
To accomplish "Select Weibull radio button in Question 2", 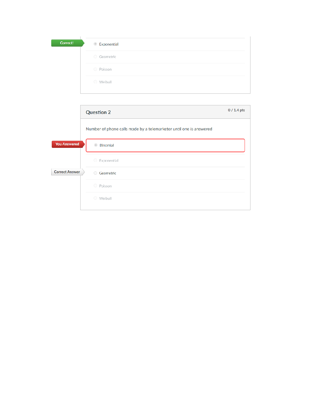I will coord(95,198).
